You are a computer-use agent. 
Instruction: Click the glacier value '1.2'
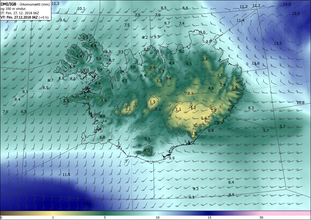193,107
